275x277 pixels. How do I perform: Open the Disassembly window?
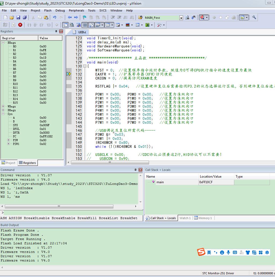72,25
